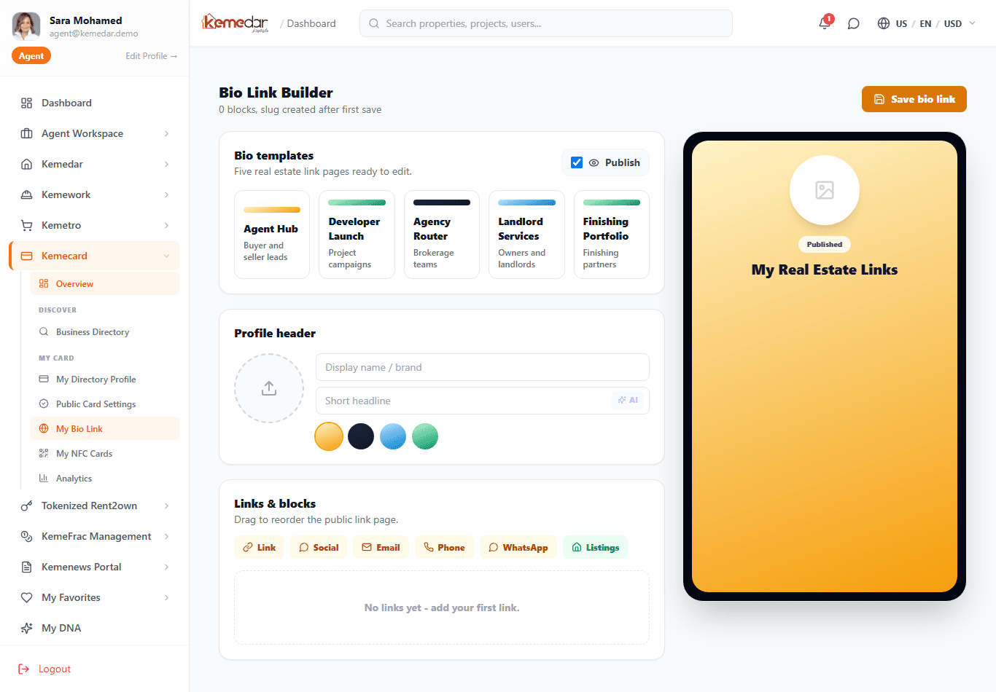Open My Directory Profile

(105, 379)
